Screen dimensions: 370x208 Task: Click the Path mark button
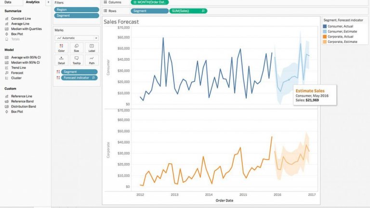92,60
